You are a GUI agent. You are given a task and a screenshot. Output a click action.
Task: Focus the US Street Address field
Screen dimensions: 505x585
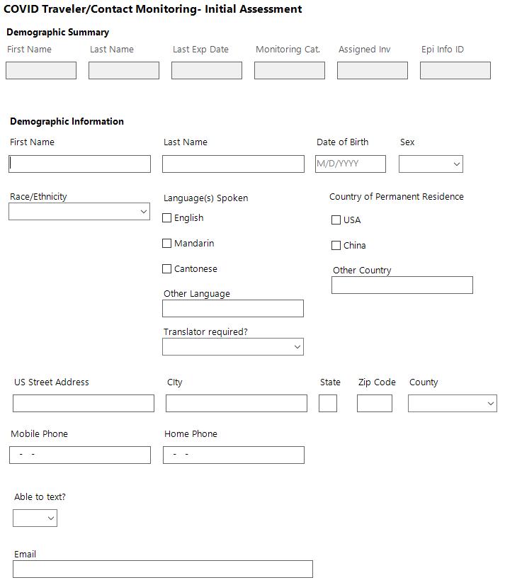[x=84, y=404]
